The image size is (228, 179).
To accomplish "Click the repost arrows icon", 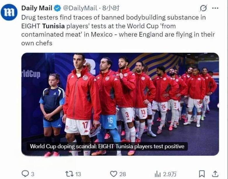I will [x=69, y=174].
